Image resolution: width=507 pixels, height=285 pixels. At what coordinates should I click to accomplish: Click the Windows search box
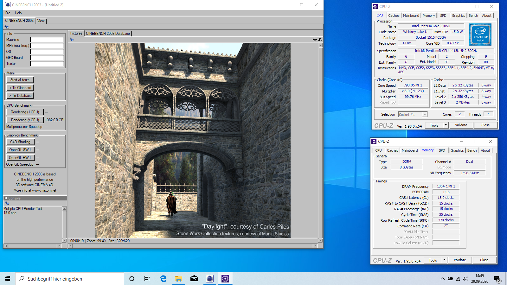coord(70,279)
